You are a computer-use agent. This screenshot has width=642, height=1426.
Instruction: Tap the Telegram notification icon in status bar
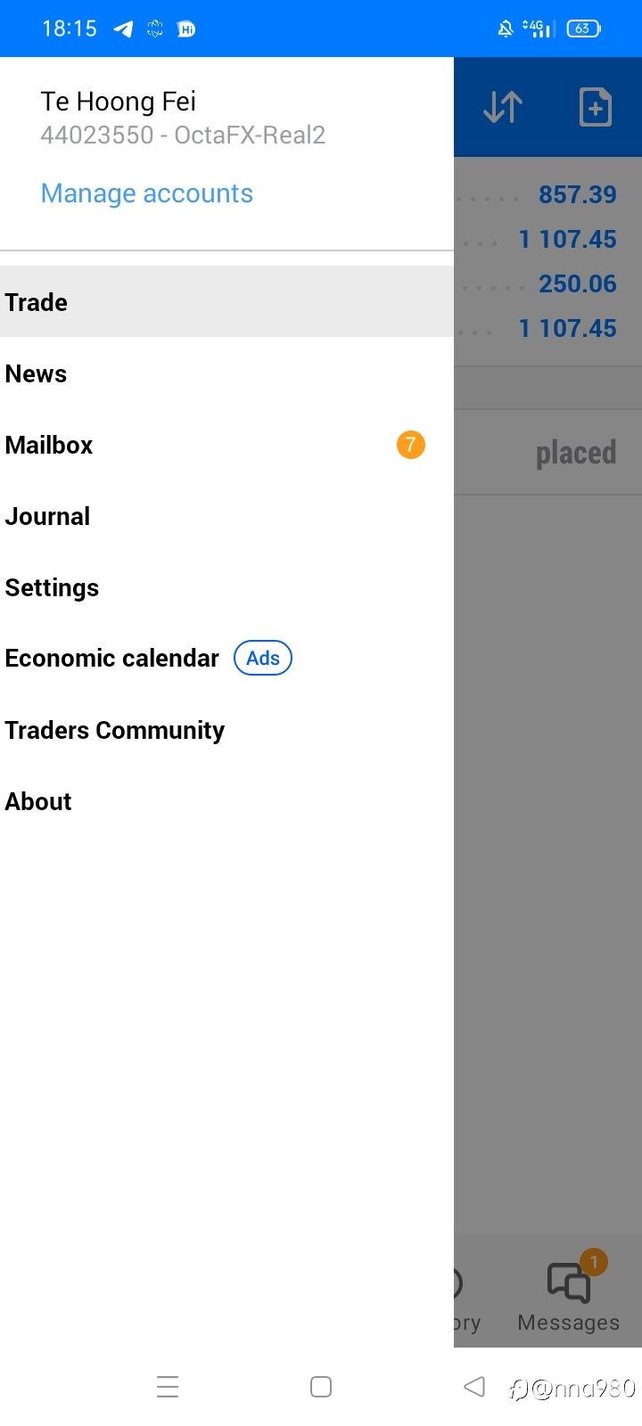(x=123, y=29)
